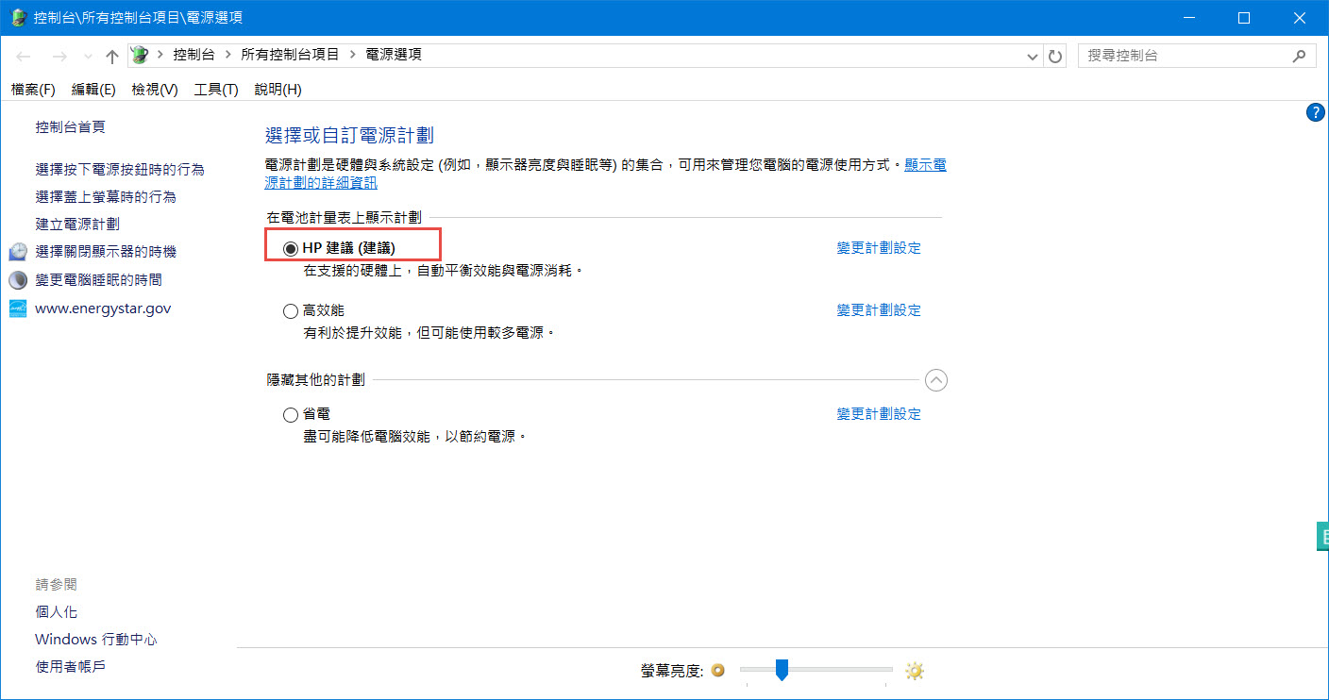
Task: Click the title bar battery icon
Action: point(18,17)
